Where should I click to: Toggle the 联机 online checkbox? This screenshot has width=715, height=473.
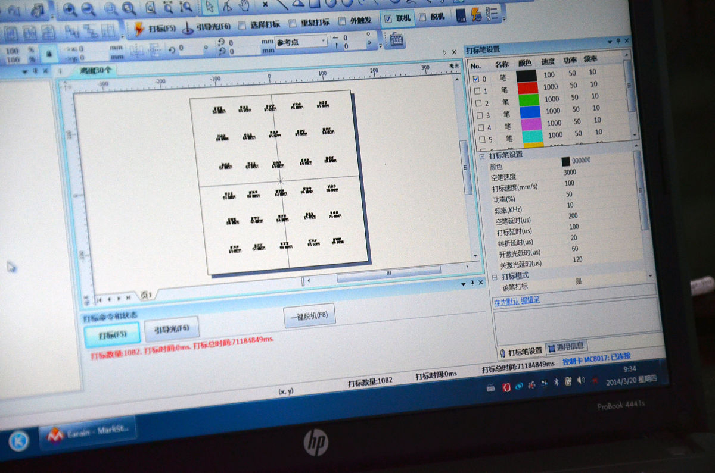[388, 19]
